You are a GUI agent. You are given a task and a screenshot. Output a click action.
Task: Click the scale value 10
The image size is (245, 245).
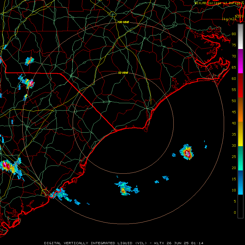tap(234, 190)
